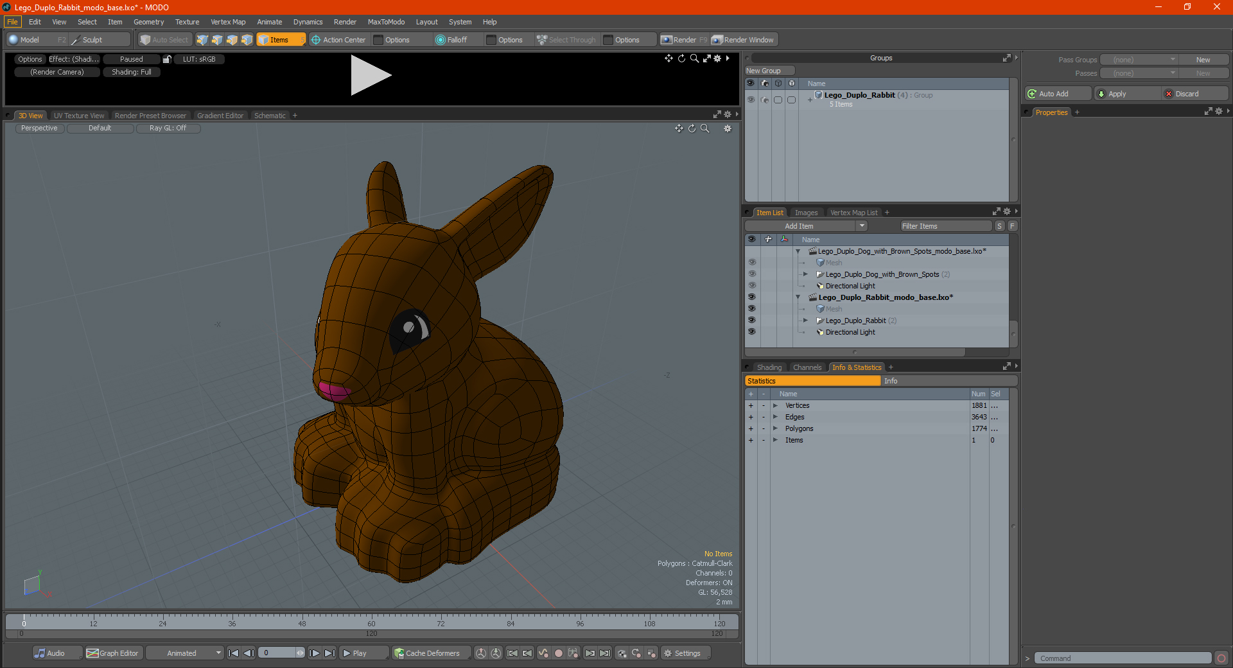Viewport: 1233px width, 668px height.
Task: Expand Lego_Duplo_Dog_with_Brown_Spots item
Action: point(805,274)
